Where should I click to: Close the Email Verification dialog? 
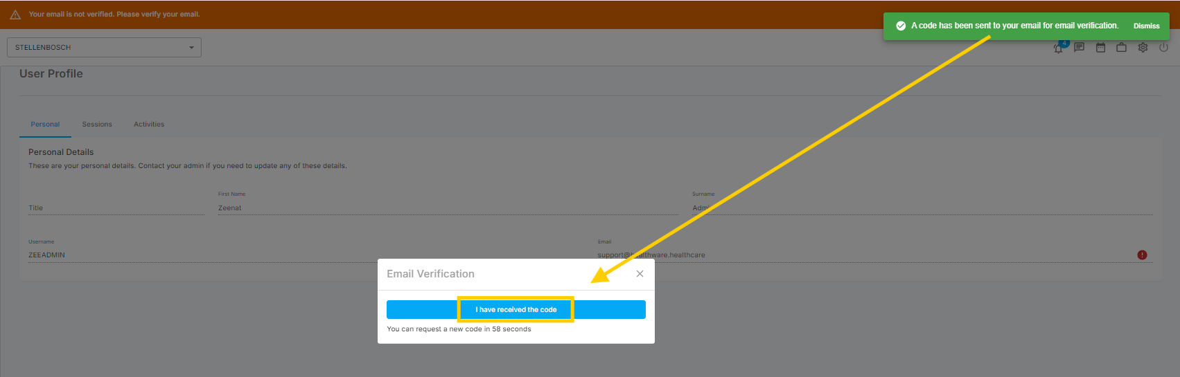pyautogui.click(x=640, y=274)
